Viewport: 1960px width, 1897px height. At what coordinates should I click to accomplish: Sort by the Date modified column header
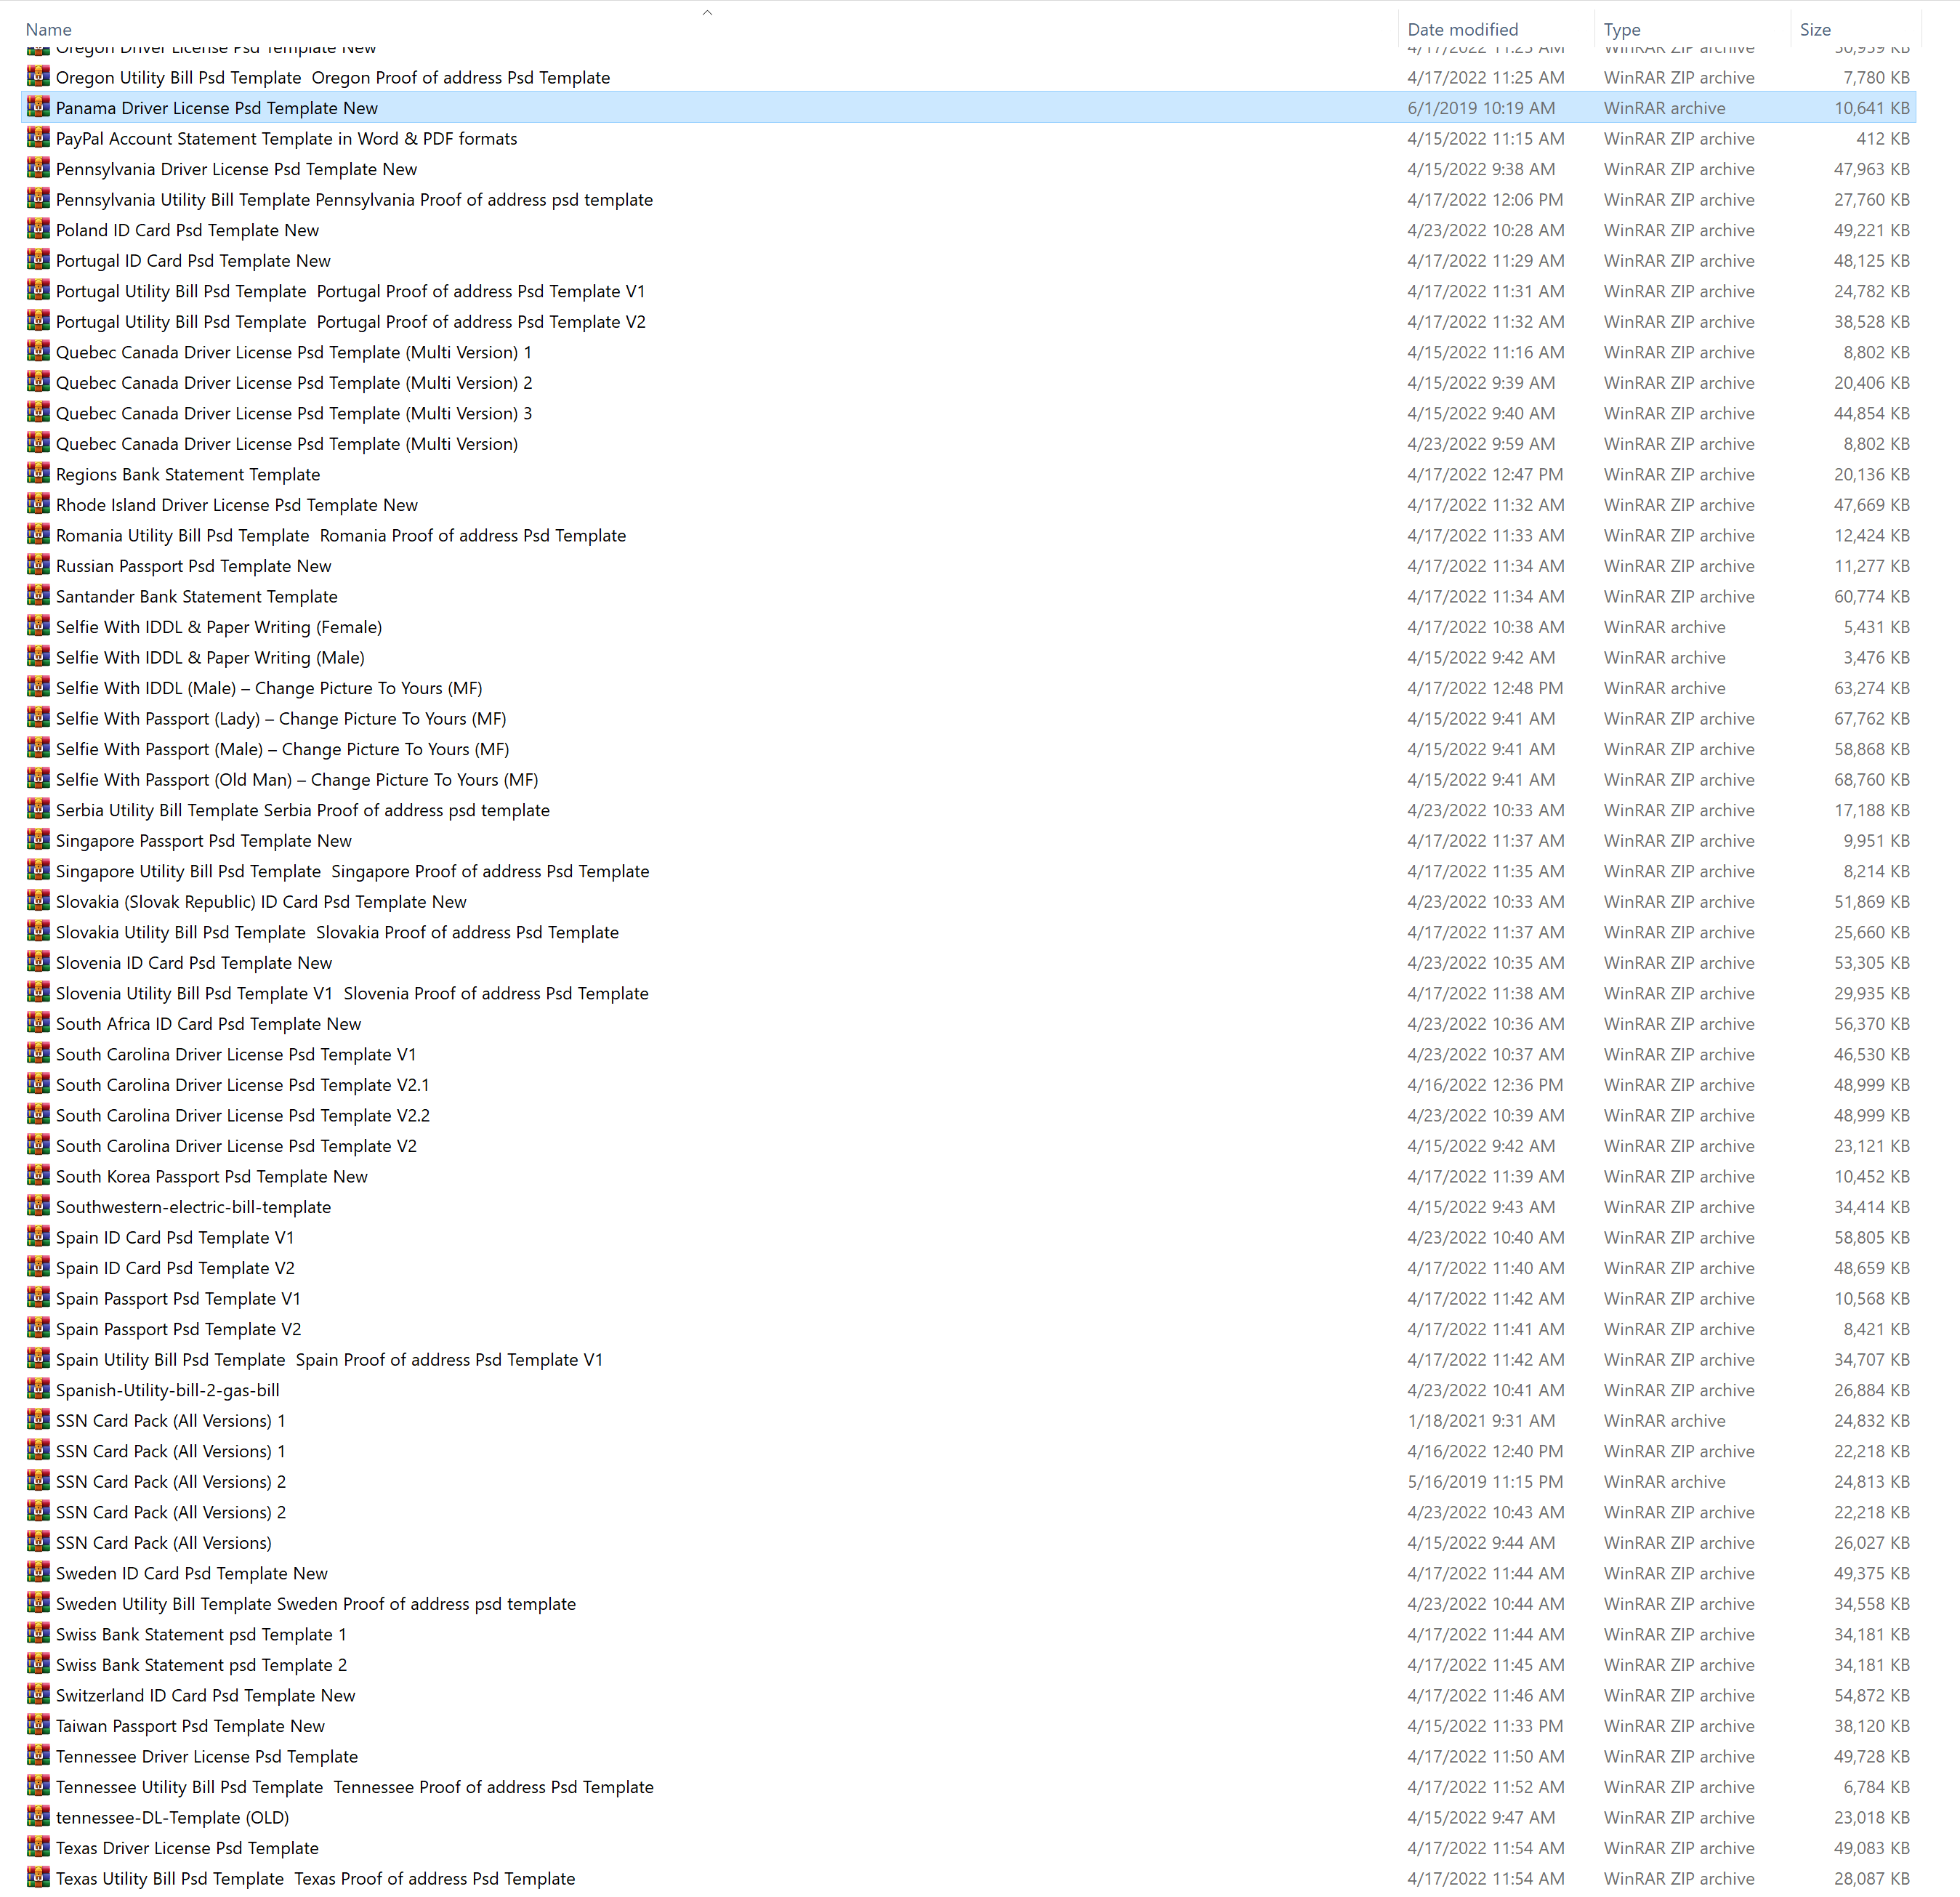tap(1462, 29)
